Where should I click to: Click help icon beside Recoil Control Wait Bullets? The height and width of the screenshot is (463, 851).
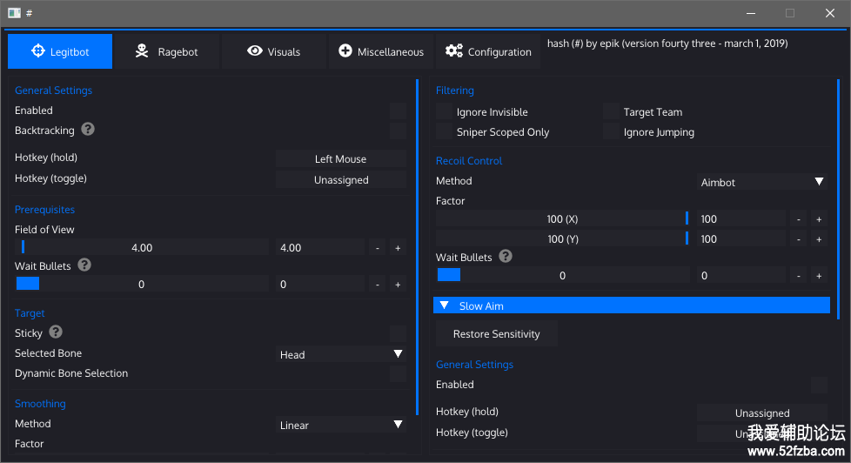506,257
